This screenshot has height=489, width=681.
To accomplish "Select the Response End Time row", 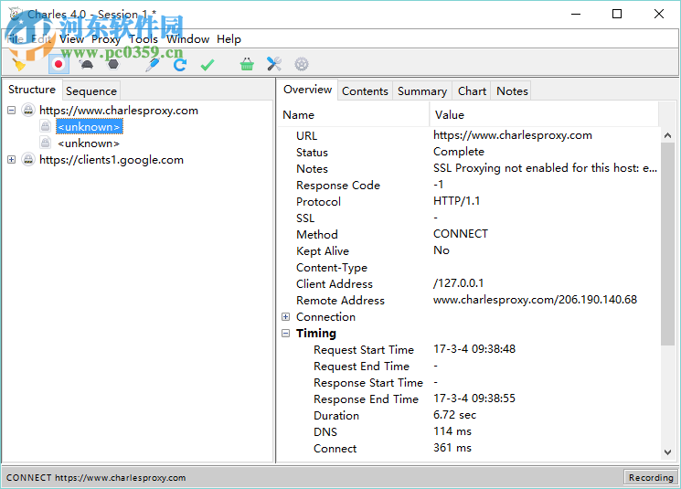I will 469,399.
